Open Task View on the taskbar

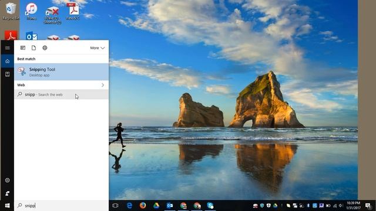click(x=115, y=206)
